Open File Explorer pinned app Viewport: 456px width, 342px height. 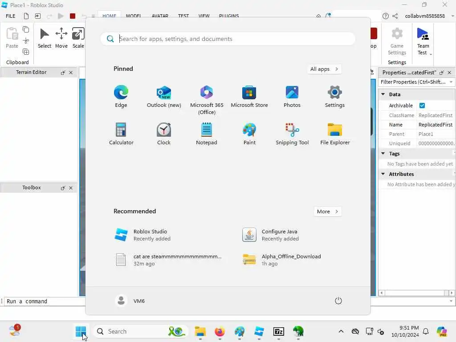pyautogui.click(x=335, y=134)
